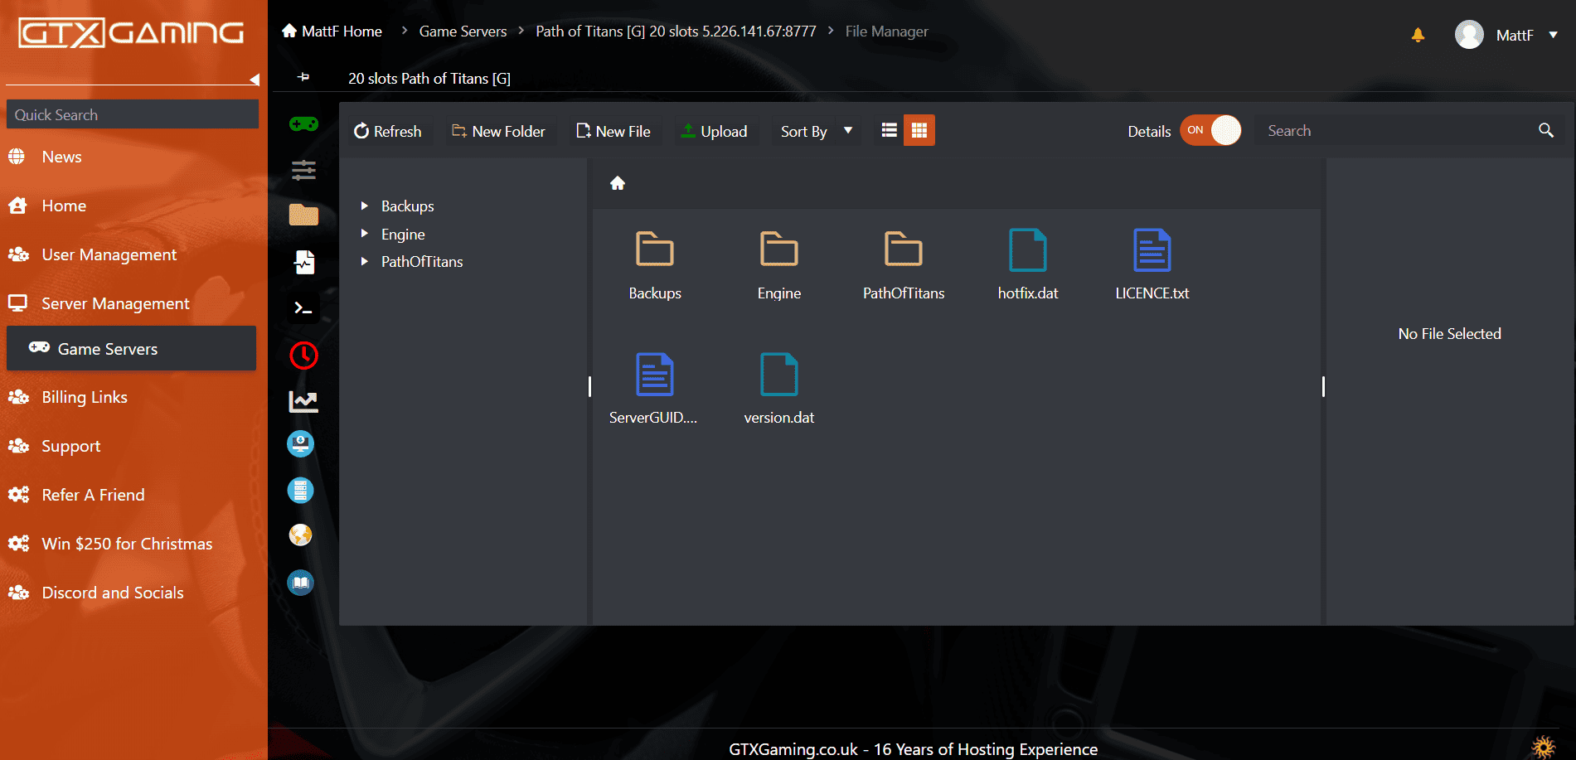Screen dimensions: 1576x760
Task: Click the green gamepad icon in server toolbar
Action: click(303, 124)
